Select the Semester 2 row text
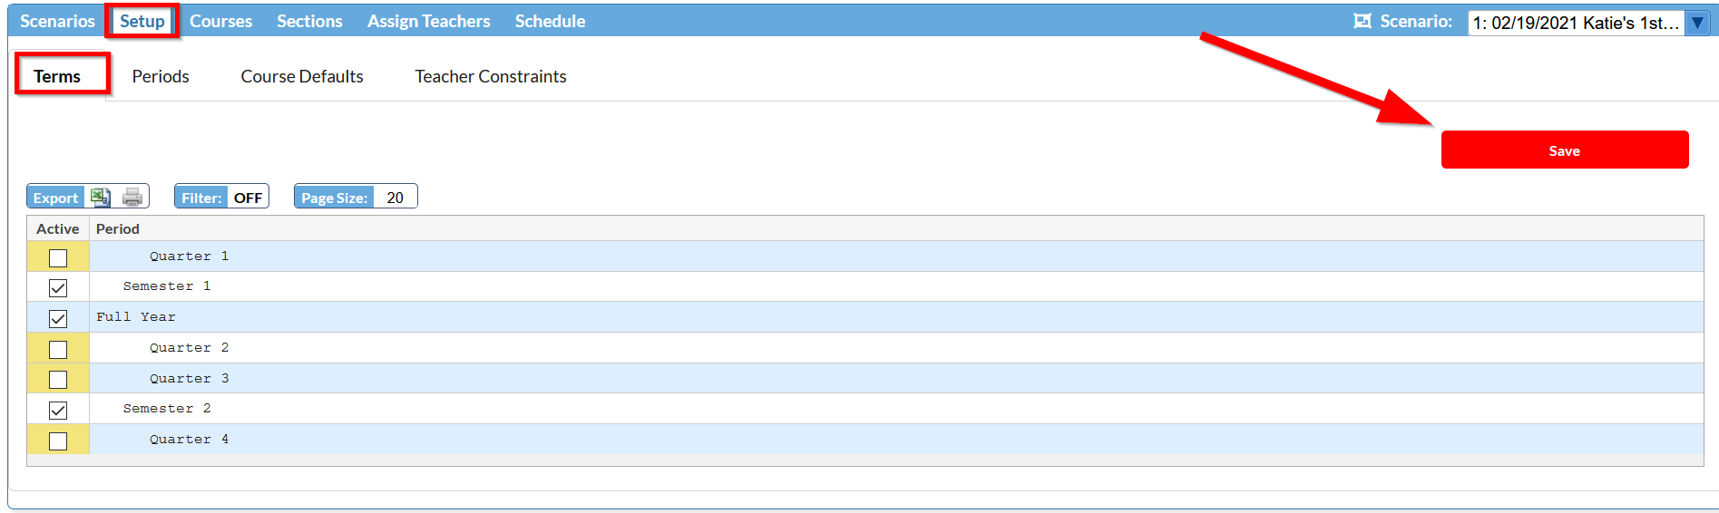The height and width of the screenshot is (513, 1719). [x=167, y=409]
